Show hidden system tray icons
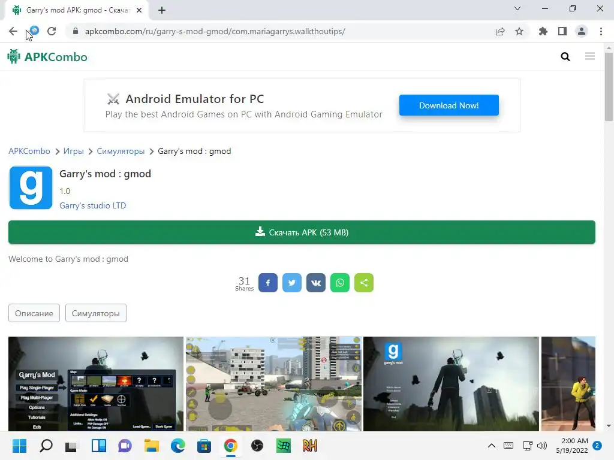The width and height of the screenshot is (614, 460). point(492,446)
